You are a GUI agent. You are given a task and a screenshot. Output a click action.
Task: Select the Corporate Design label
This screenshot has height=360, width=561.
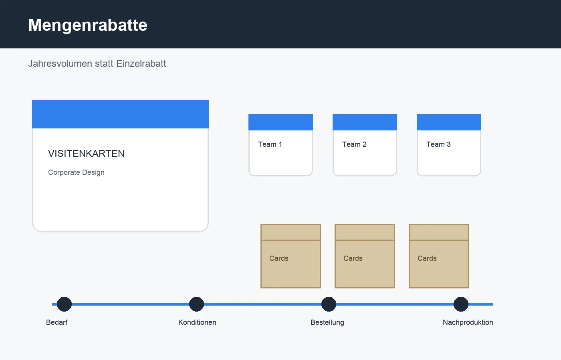pos(76,172)
